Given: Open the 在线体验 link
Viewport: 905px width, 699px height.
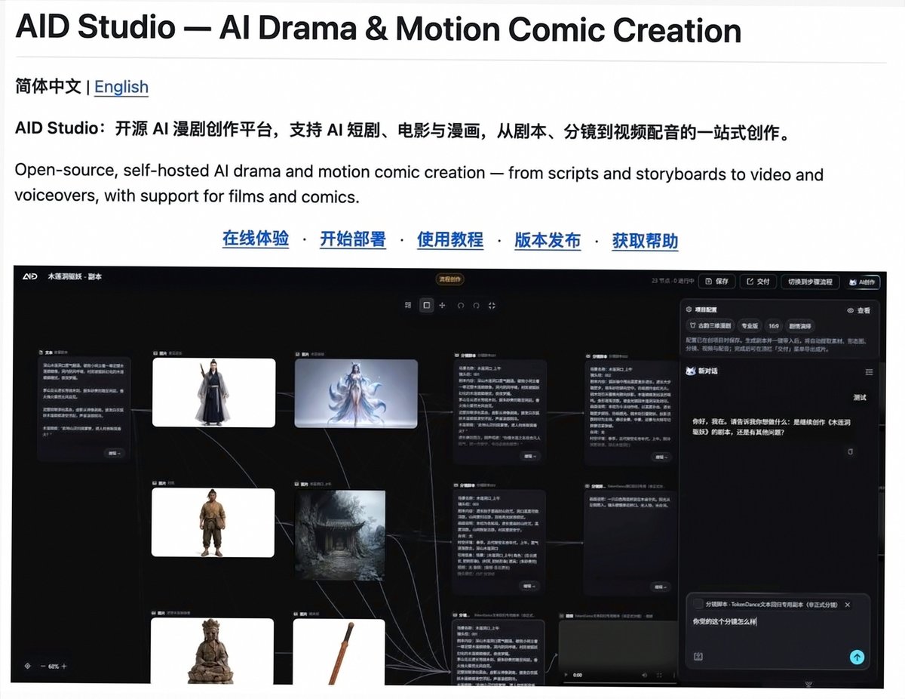Looking at the screenshot, I should [256, 240].
